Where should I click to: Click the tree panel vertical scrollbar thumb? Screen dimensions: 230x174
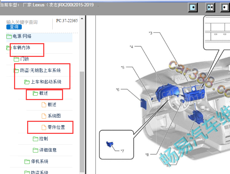82,122
